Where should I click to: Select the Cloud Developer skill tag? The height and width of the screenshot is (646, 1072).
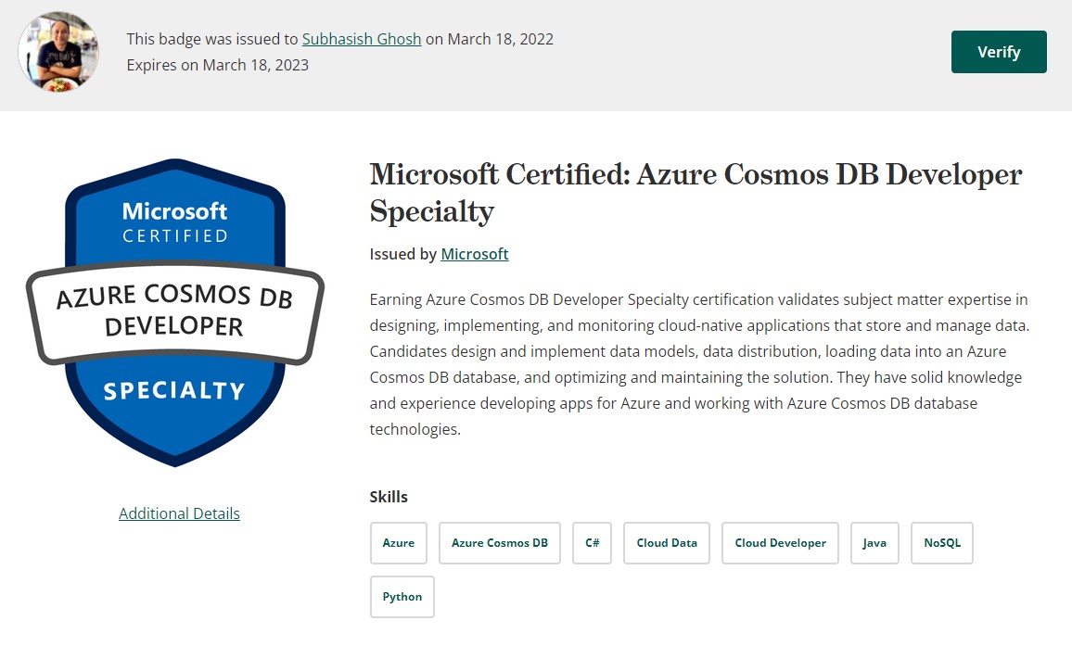click(780, 543)
